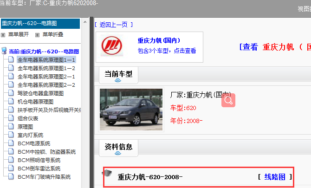Click page icon of BCM照明信号系统
The width and height of the screenshot is (311, 188).
[x=11, y=160]
